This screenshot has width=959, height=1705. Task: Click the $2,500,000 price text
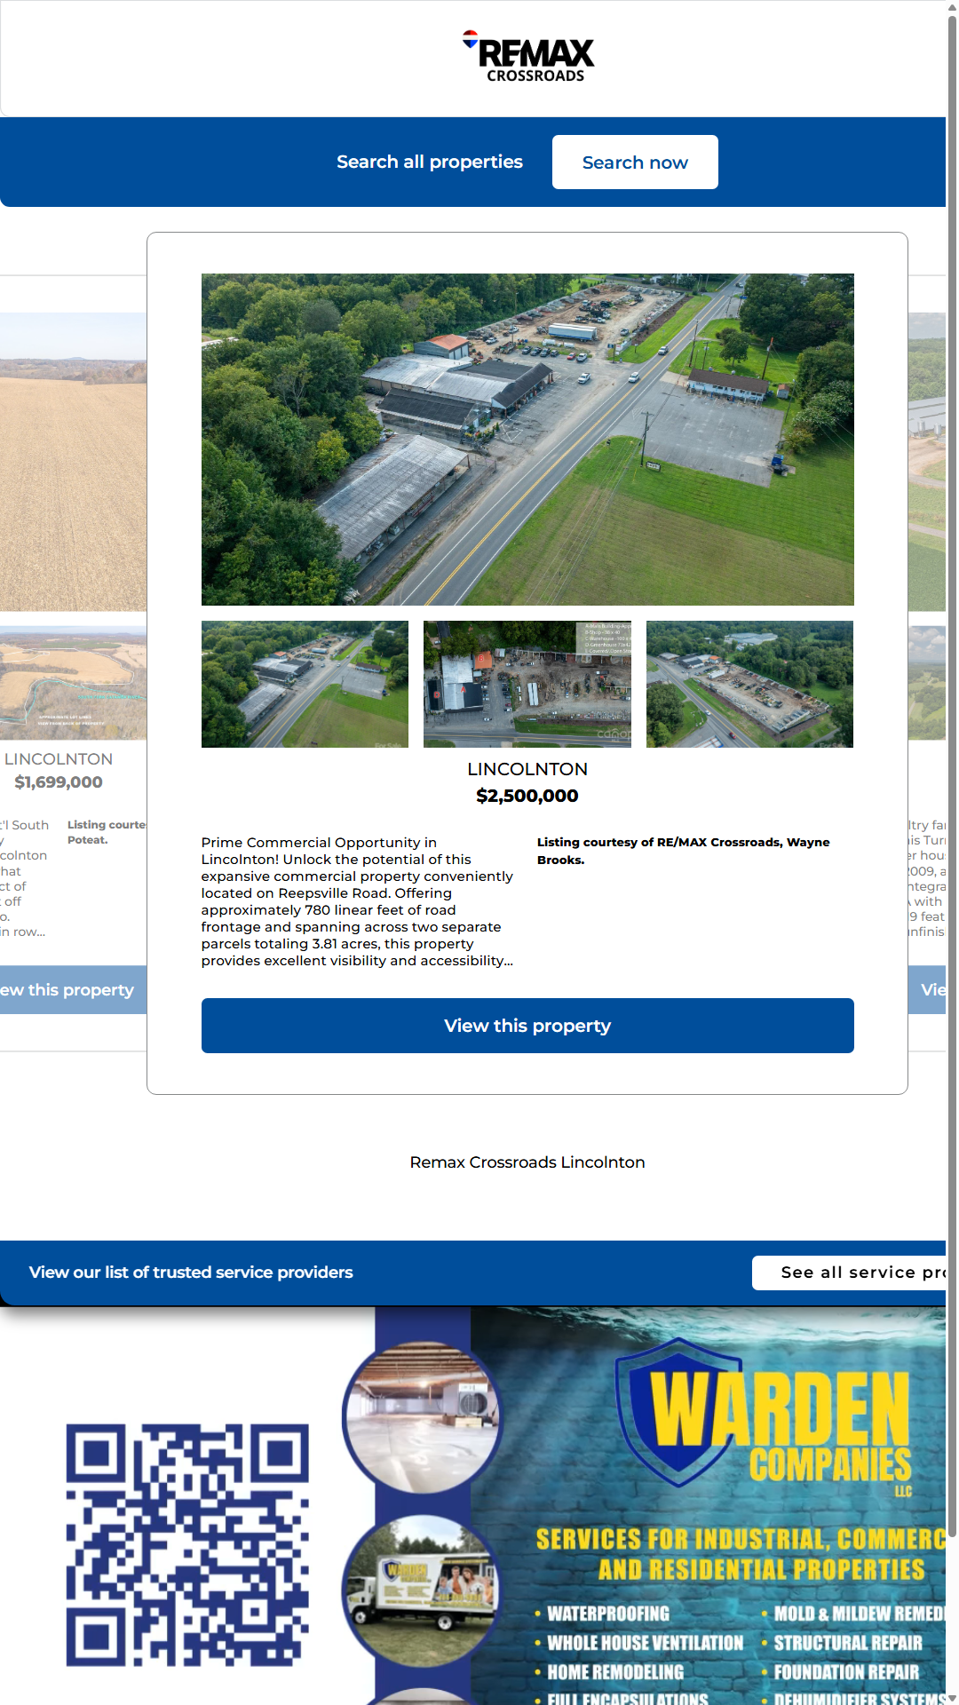(527, 796)
